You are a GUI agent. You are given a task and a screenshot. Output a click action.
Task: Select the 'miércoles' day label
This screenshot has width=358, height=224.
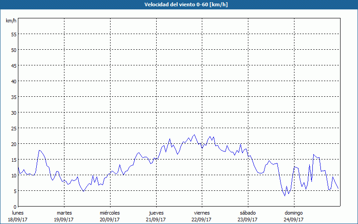pyautogui.click(x=110, y=213)
